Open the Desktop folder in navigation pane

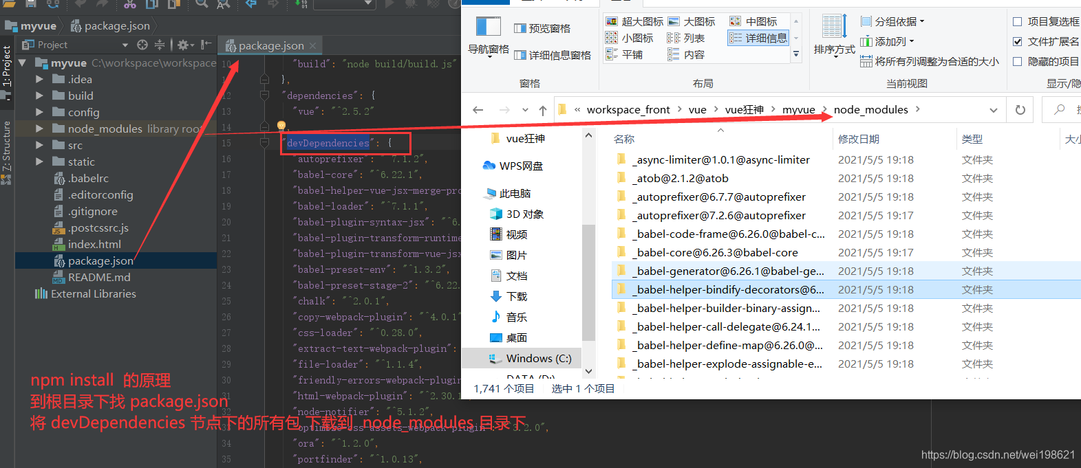pyautogui.click(x=509, y=337)
